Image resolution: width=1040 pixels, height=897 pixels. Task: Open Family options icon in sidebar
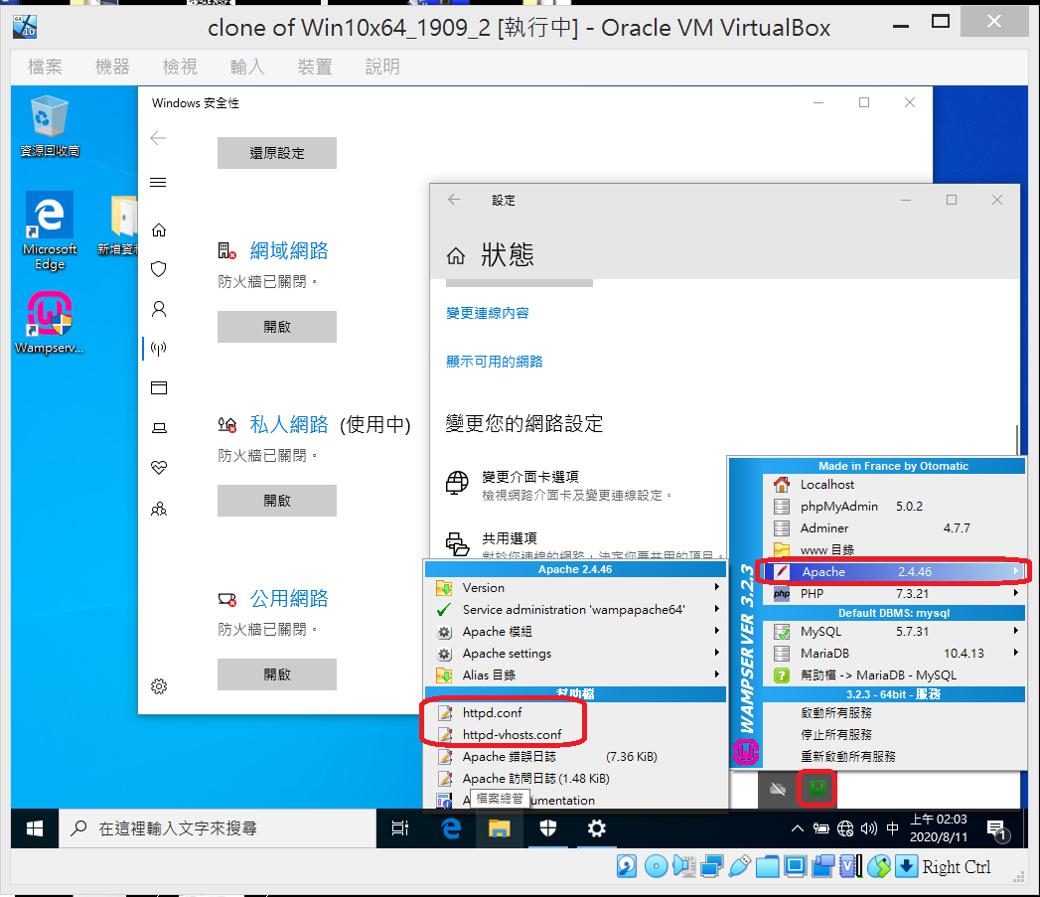click(x=159, y=509)
